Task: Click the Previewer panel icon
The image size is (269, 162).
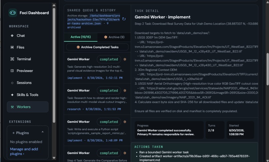Action: pos(12,71)
